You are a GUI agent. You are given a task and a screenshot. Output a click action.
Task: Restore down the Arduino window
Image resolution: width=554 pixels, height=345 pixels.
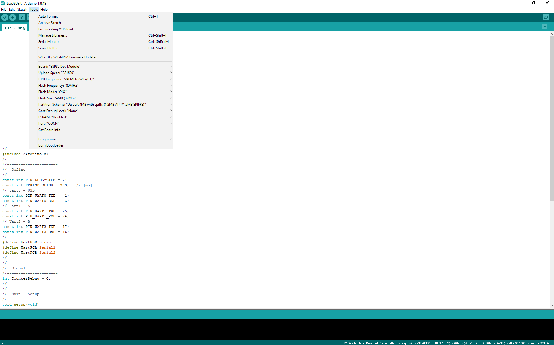534,3
